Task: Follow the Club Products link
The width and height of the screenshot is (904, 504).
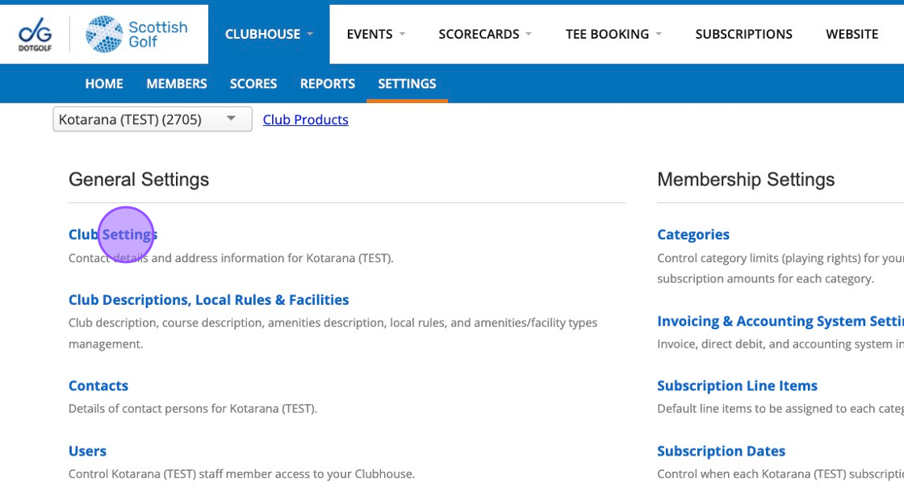Action: [x=306, y=119]
